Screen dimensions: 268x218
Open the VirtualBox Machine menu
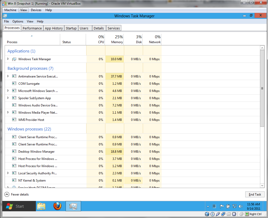click(x=10, y=10)
